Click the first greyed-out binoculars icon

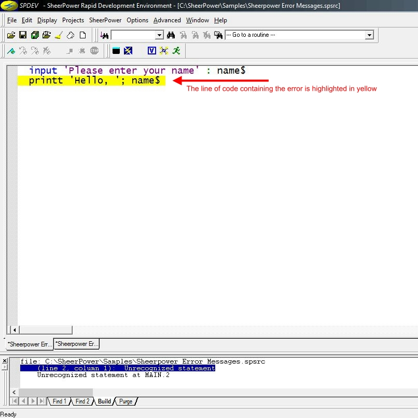coord(183,35)
